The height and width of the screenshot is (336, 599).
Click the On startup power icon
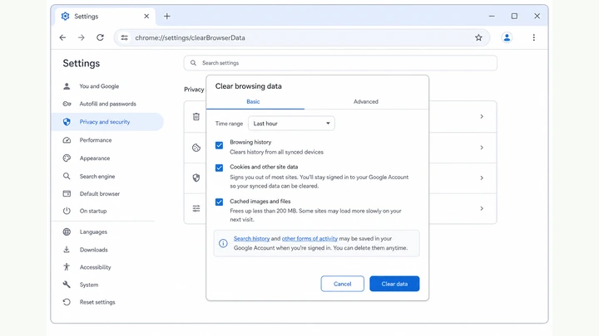point(67,211)
